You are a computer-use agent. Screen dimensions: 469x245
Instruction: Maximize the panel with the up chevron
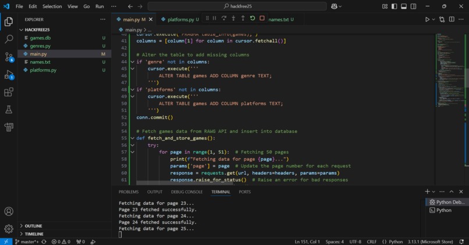(x=452, y=192)
